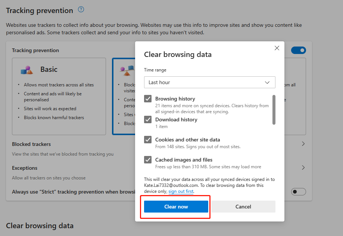Open the Exceptions label
Image resolution: width=343 pixels, height=236 pixels.
click(x=25, y=168)
